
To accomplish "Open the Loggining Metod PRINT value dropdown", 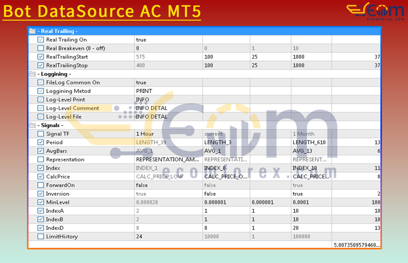I will [169, 91].
